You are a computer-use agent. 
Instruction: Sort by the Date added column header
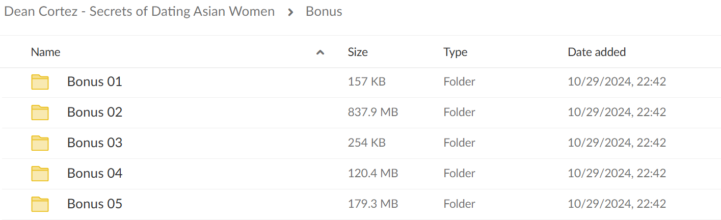[x=597, y=52]
